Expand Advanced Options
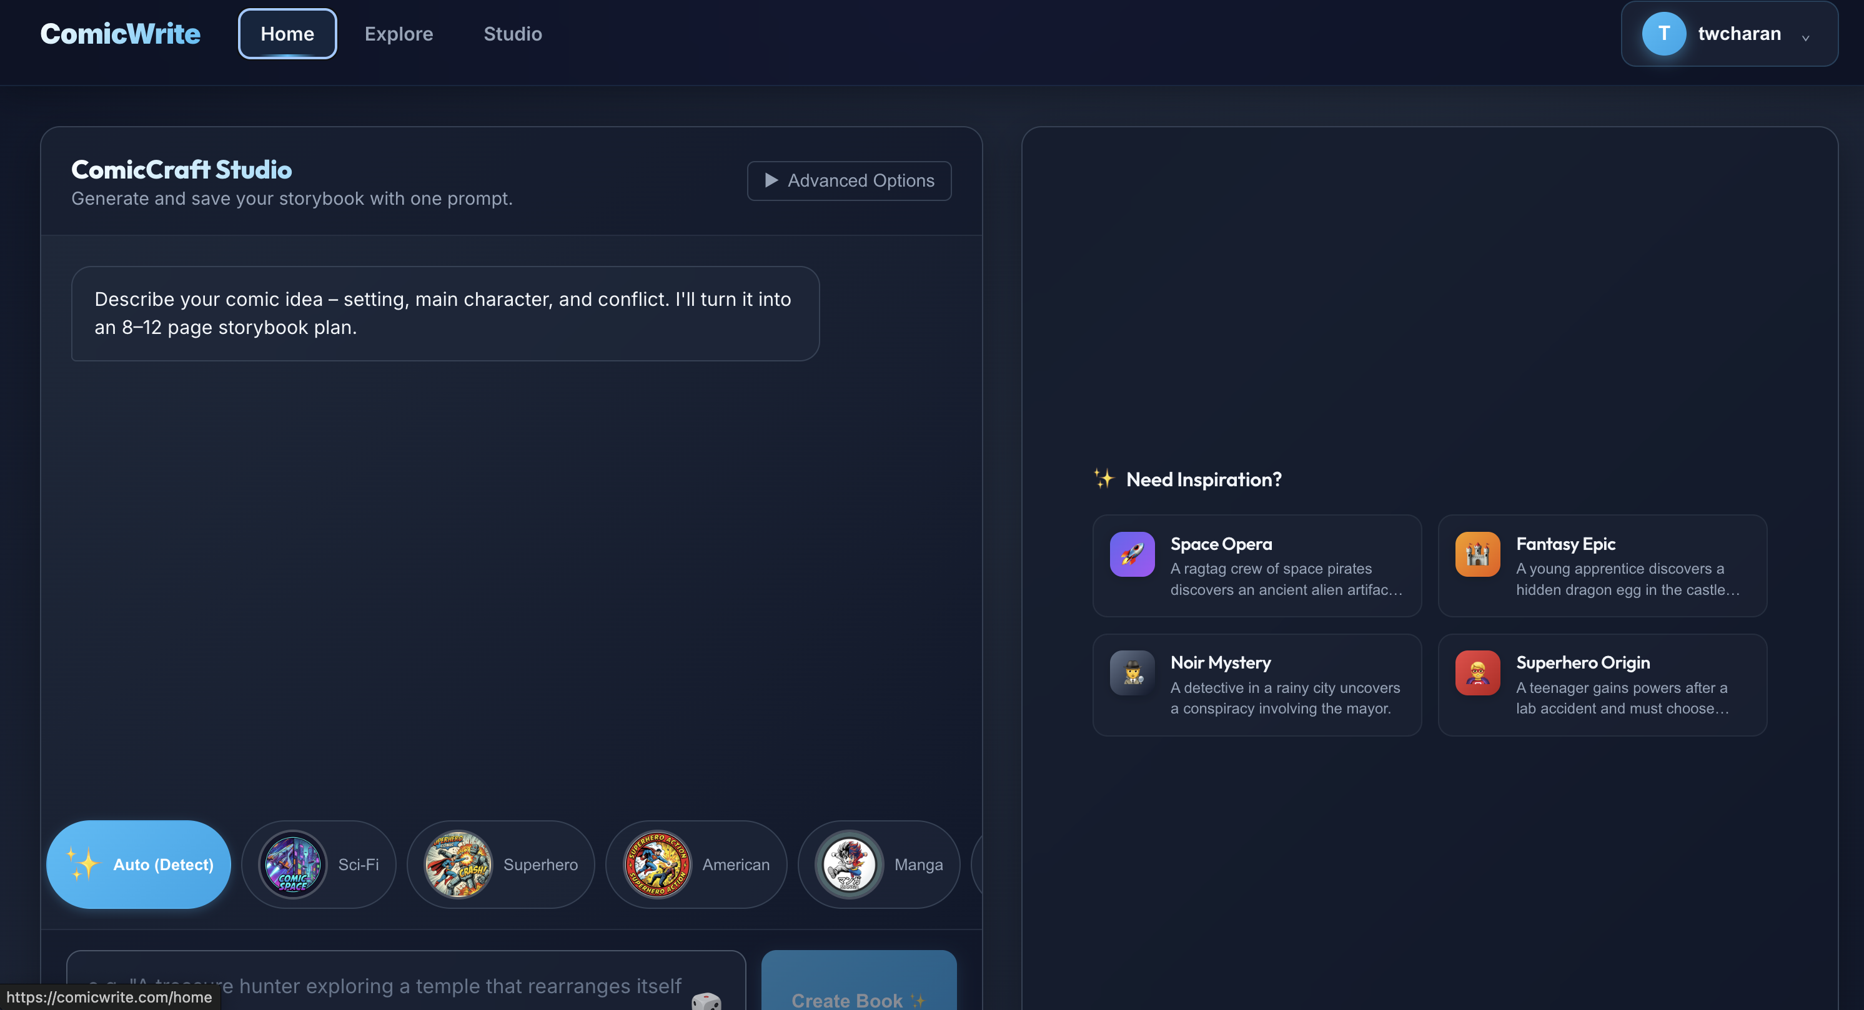 tap(849, 181)
